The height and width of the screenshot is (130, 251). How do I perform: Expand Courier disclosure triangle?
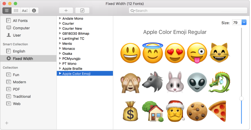[x=60, y=23]
